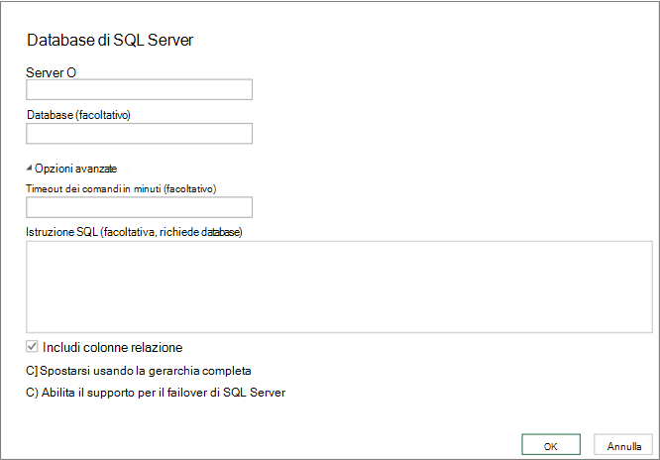Confirm with the OK button
The image size is (660, 460).
pyautogui.click(x=551, y=445)
